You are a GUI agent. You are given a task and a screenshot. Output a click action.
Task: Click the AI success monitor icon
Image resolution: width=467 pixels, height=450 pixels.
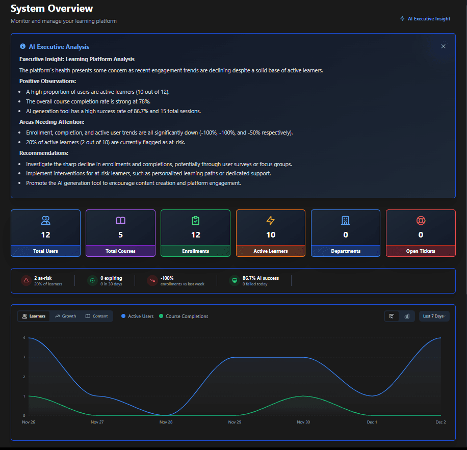(x=235, y=280)
